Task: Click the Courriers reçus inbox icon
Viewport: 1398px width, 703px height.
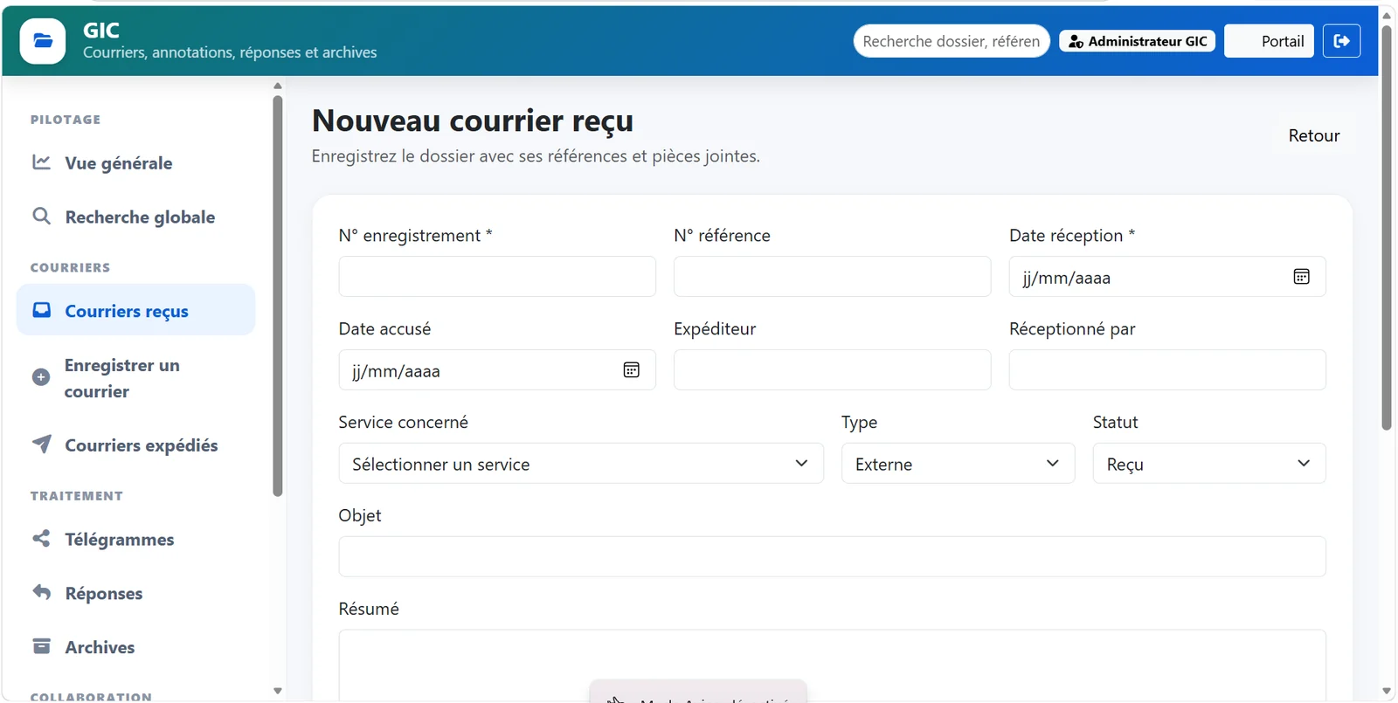Action: coord(41,310)
